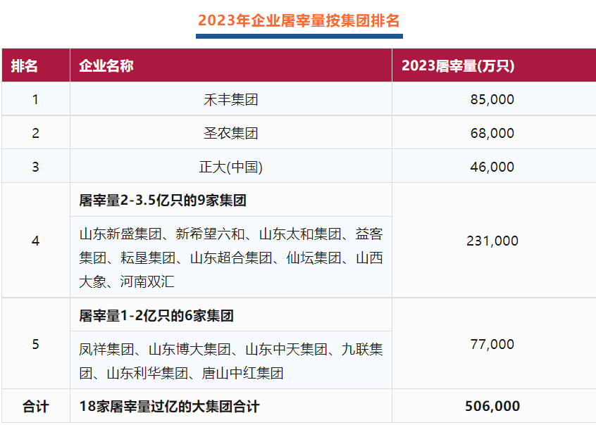Click the value 85,000
This screenshot has height=425, width=596.
click(492, 99)
